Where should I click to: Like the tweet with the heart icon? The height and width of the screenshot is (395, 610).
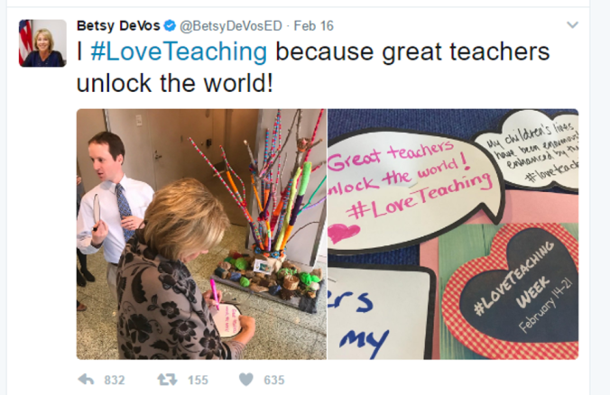245,380
